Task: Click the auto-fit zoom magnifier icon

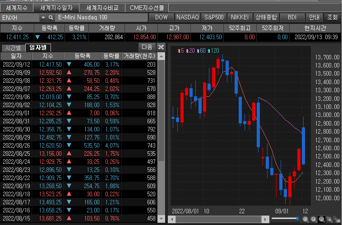Action: tap(322, 219)
